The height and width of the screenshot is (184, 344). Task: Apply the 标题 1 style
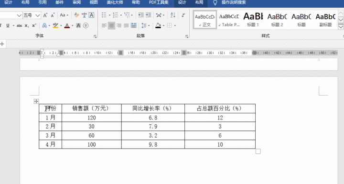[x=253, y=20]
